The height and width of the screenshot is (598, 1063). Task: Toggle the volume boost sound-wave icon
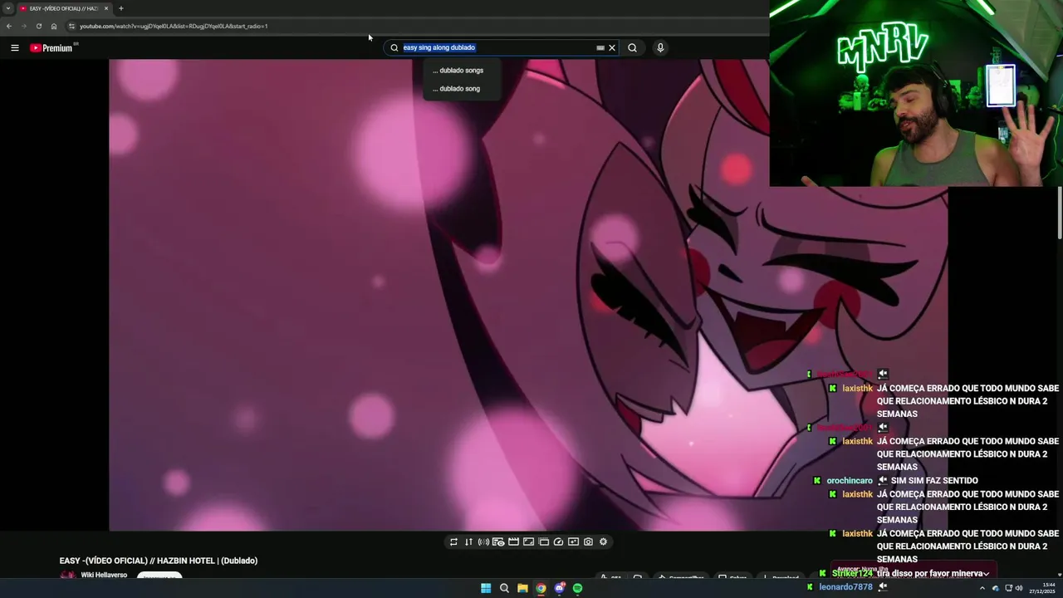[x=483, y=542]
